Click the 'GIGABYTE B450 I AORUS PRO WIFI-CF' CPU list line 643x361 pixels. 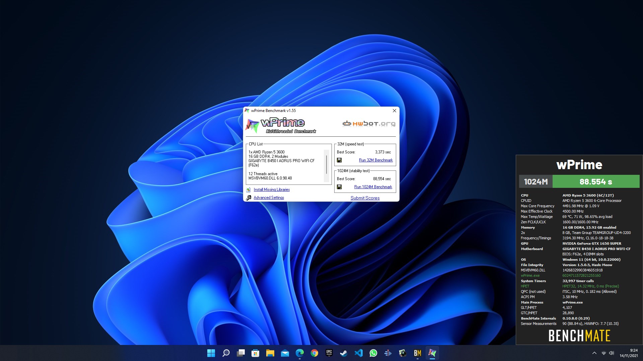coord(282,161)
